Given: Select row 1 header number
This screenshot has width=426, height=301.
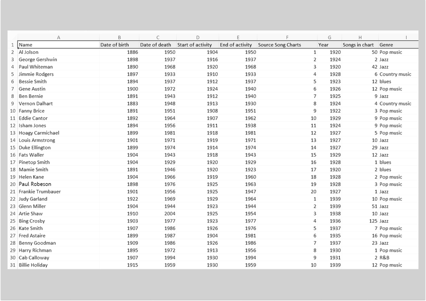Looking at the screenshot, I should pyautogui.click(x=12, y=45).
